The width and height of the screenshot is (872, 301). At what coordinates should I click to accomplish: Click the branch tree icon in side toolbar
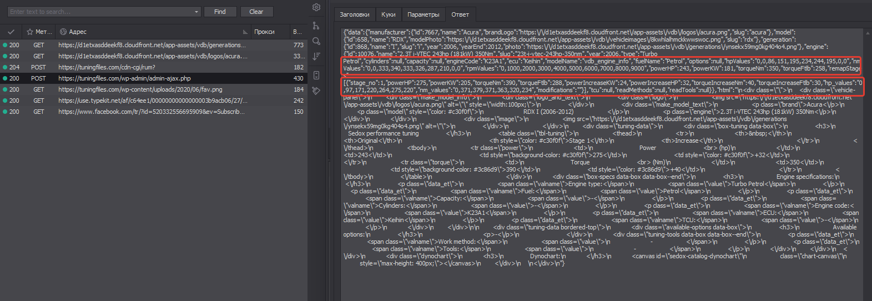point(316,26)
